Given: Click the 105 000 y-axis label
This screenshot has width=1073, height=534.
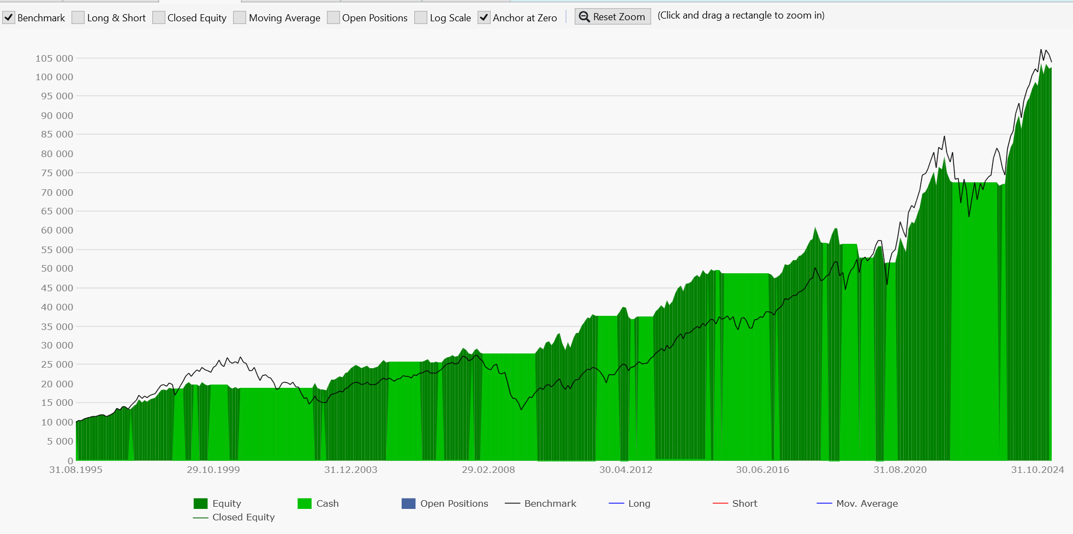Looking at the screenshot, I should tap(54, 58).
